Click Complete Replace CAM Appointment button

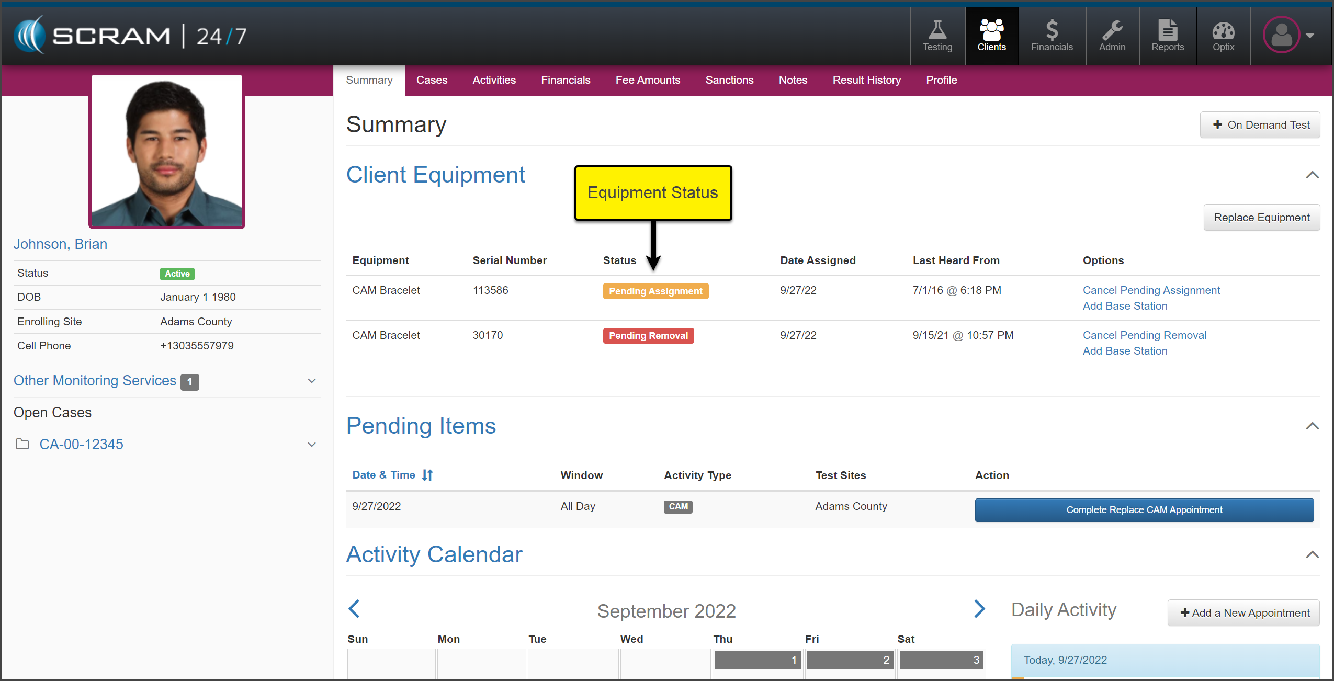click(x=1144, y=510)
